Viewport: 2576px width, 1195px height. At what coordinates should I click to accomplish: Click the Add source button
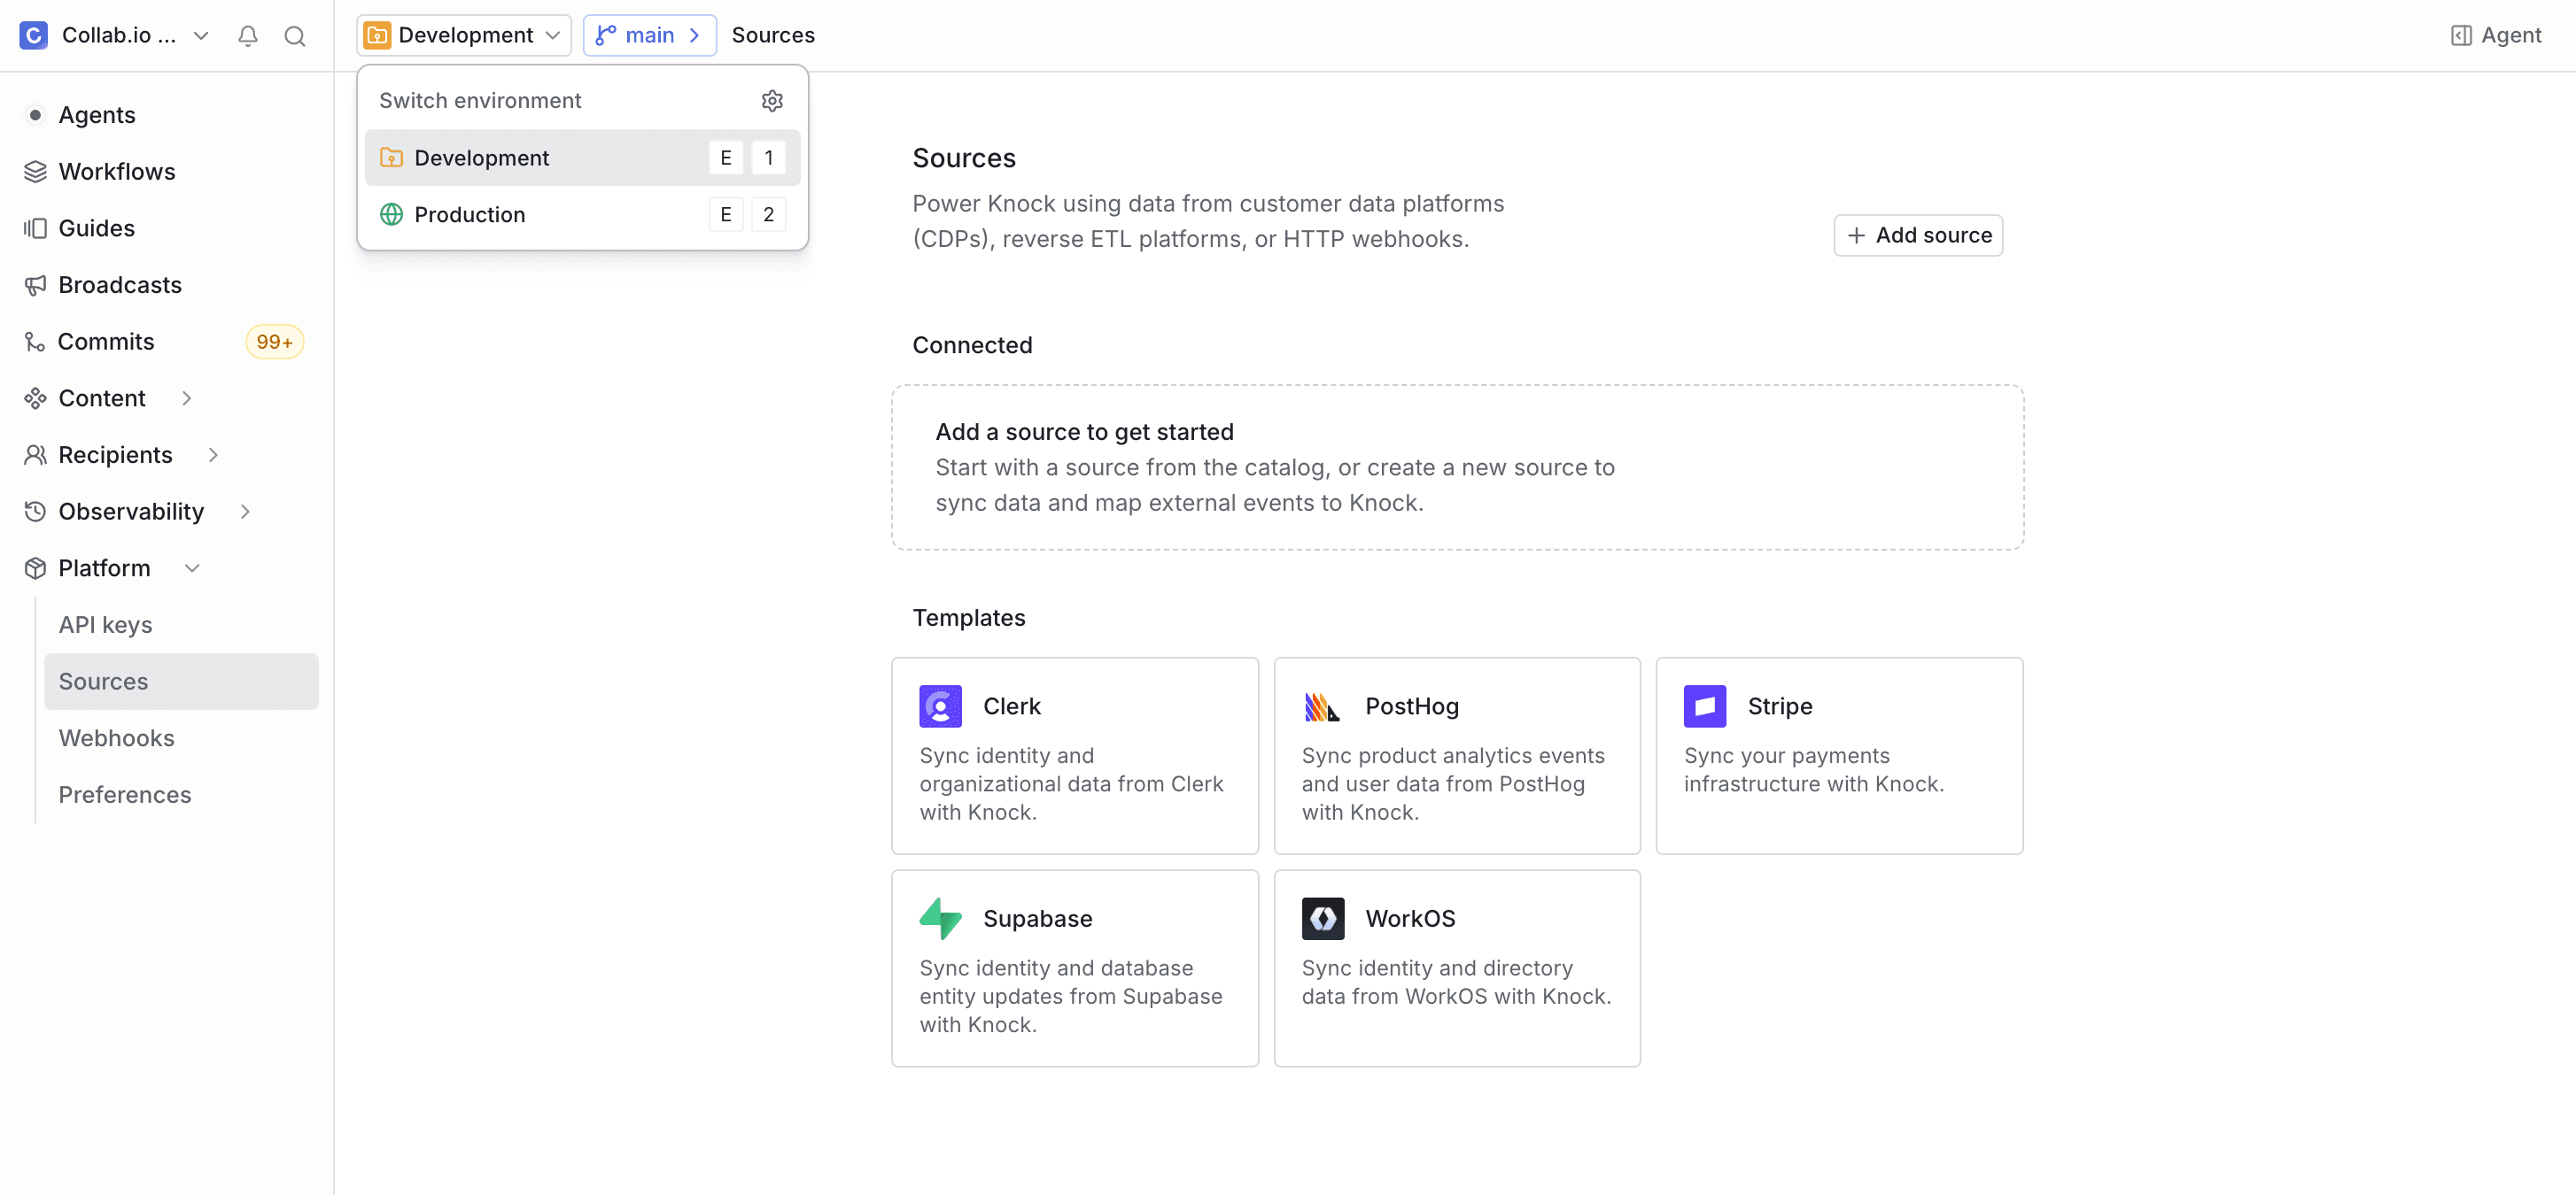pos(1917,235)
